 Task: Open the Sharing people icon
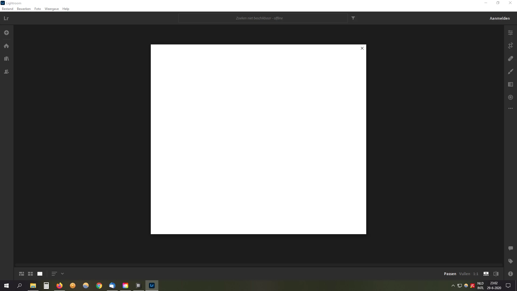click(x=6, y=72)
